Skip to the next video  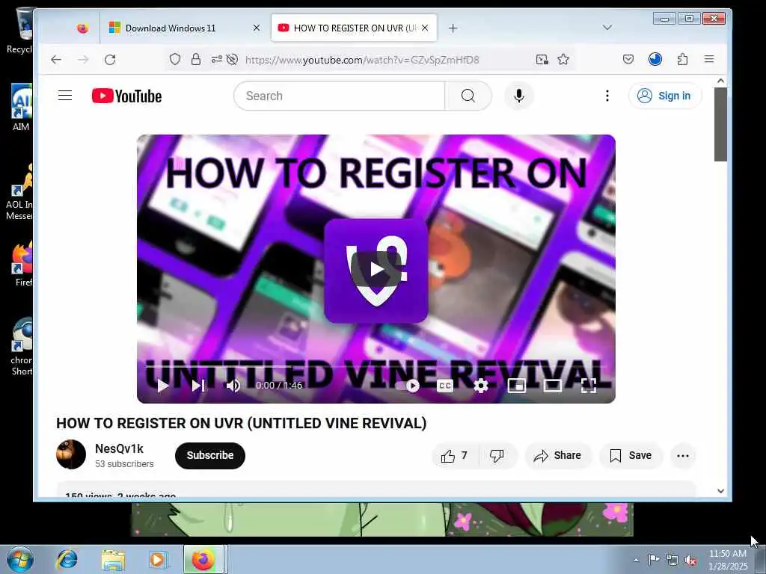click(x=197, y=386)
